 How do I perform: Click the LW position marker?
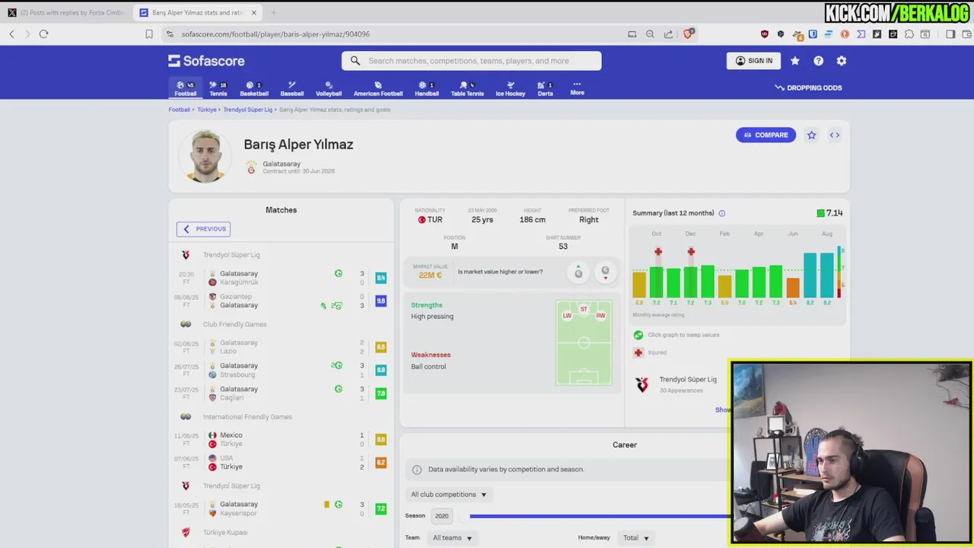(x=567, y=315)
